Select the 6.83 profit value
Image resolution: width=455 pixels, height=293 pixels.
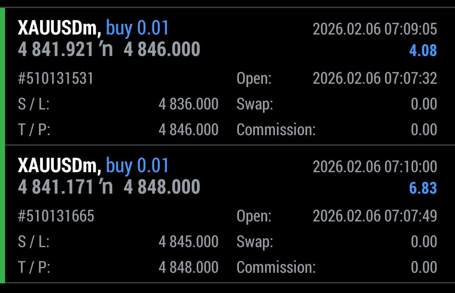coord(423,188)
